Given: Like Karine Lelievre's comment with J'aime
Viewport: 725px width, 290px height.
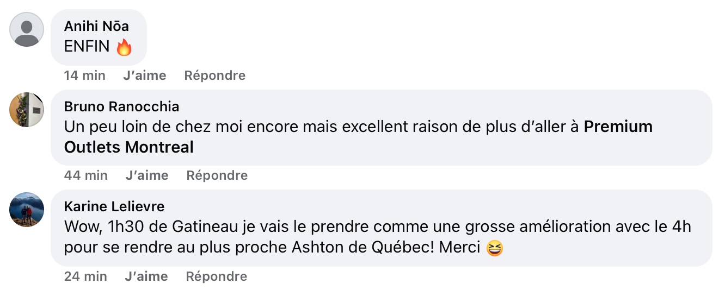Looking at the screenshot, I should 146,276.
